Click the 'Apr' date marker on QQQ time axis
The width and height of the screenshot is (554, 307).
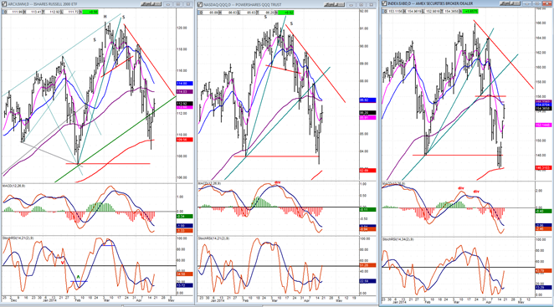(306, 301)
